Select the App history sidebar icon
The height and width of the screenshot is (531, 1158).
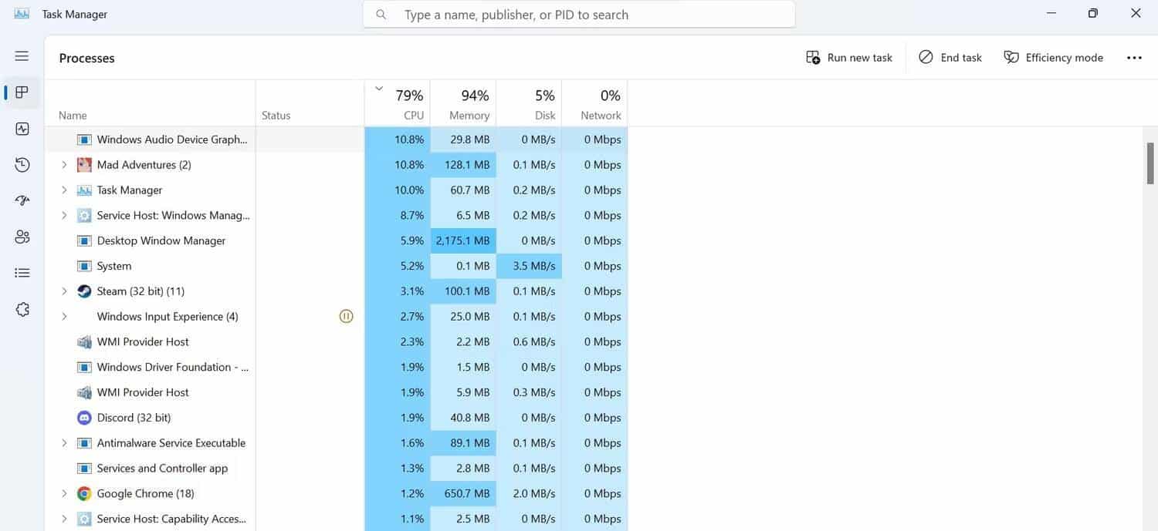point(21,164)
